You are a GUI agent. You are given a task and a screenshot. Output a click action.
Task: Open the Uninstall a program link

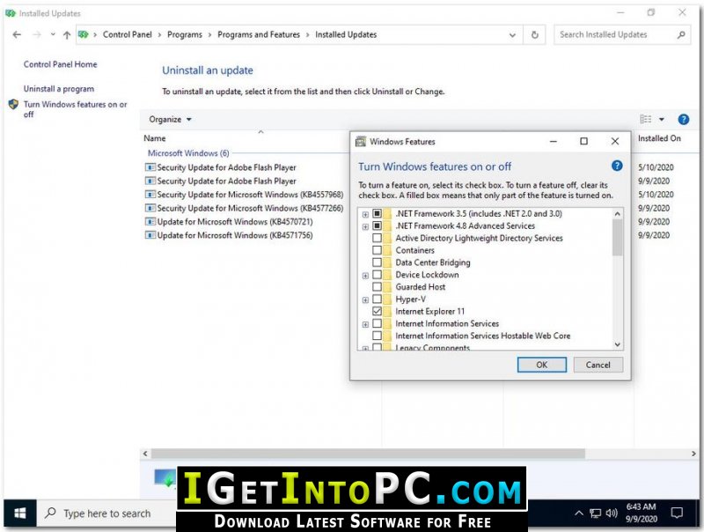(x=59, y=89)
